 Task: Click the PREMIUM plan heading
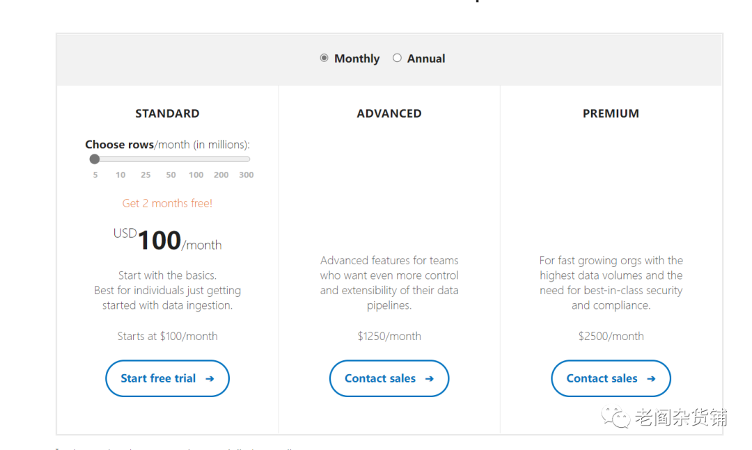(611, 113)
